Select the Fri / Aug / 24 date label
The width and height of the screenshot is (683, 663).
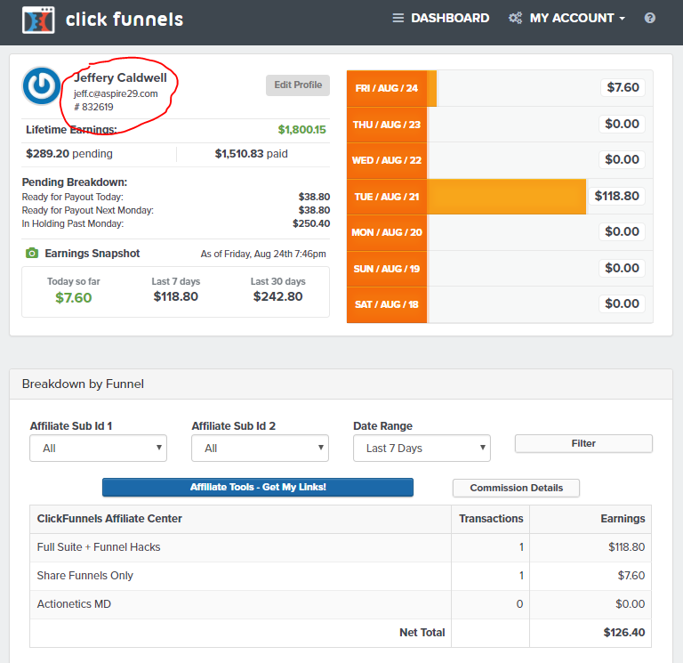[x=387, y=88]
